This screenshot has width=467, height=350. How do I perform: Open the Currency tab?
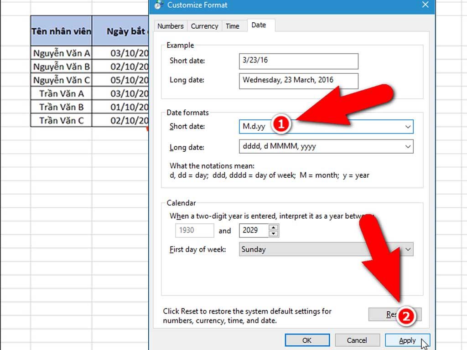coord(204,26)
